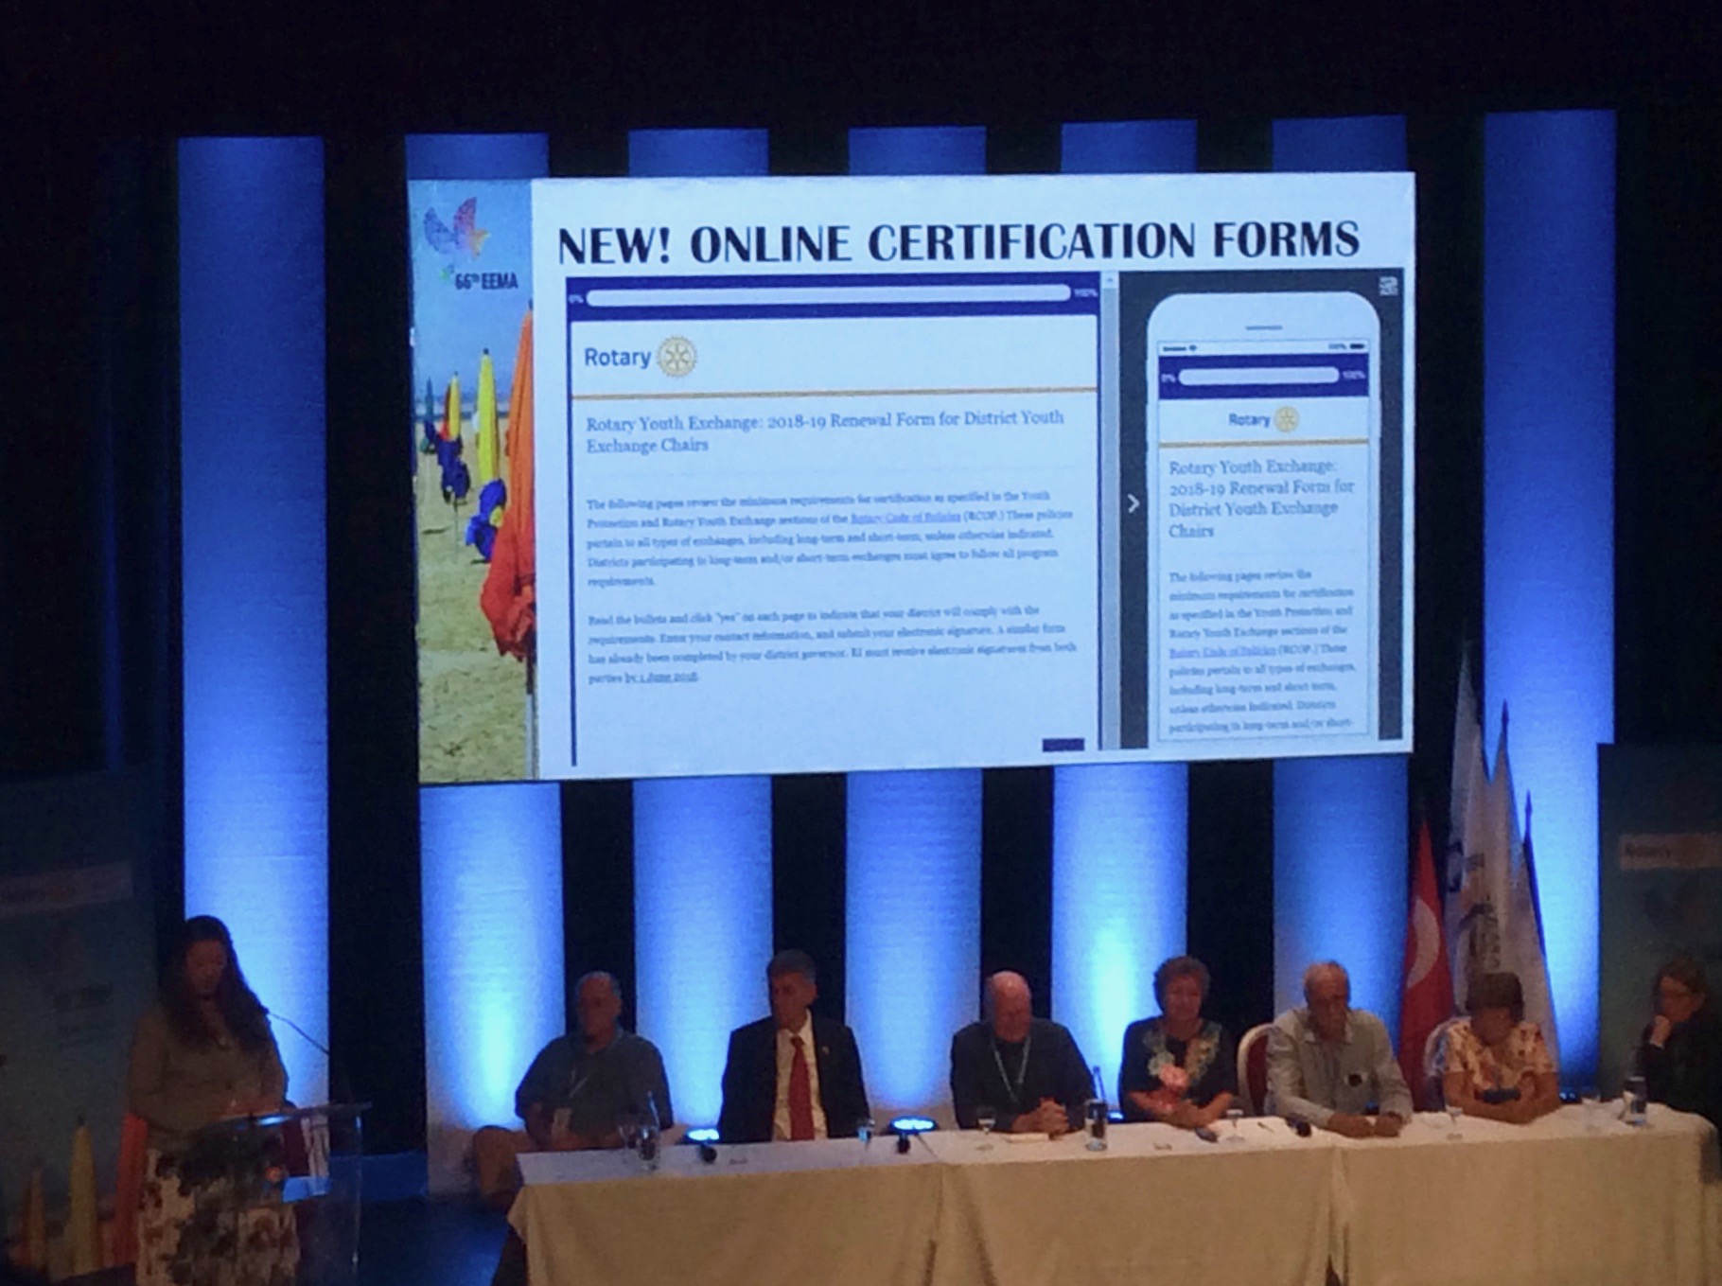Collapse the mobile preview with the chevron arrow
Screen dimensions: 1722x1286
pyautogui.click(x=1133, y=504)
